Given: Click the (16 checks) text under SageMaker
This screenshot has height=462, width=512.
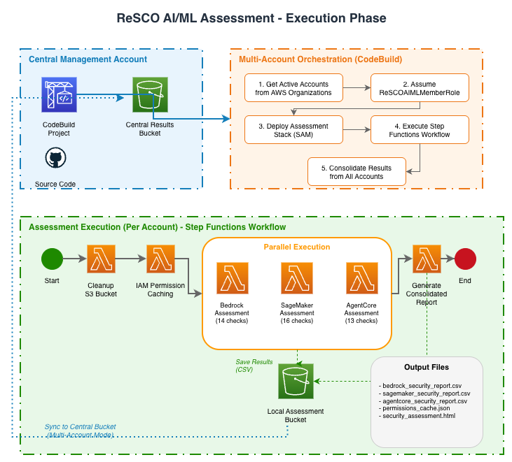Looking at the screenshot, I should [297, 321].
